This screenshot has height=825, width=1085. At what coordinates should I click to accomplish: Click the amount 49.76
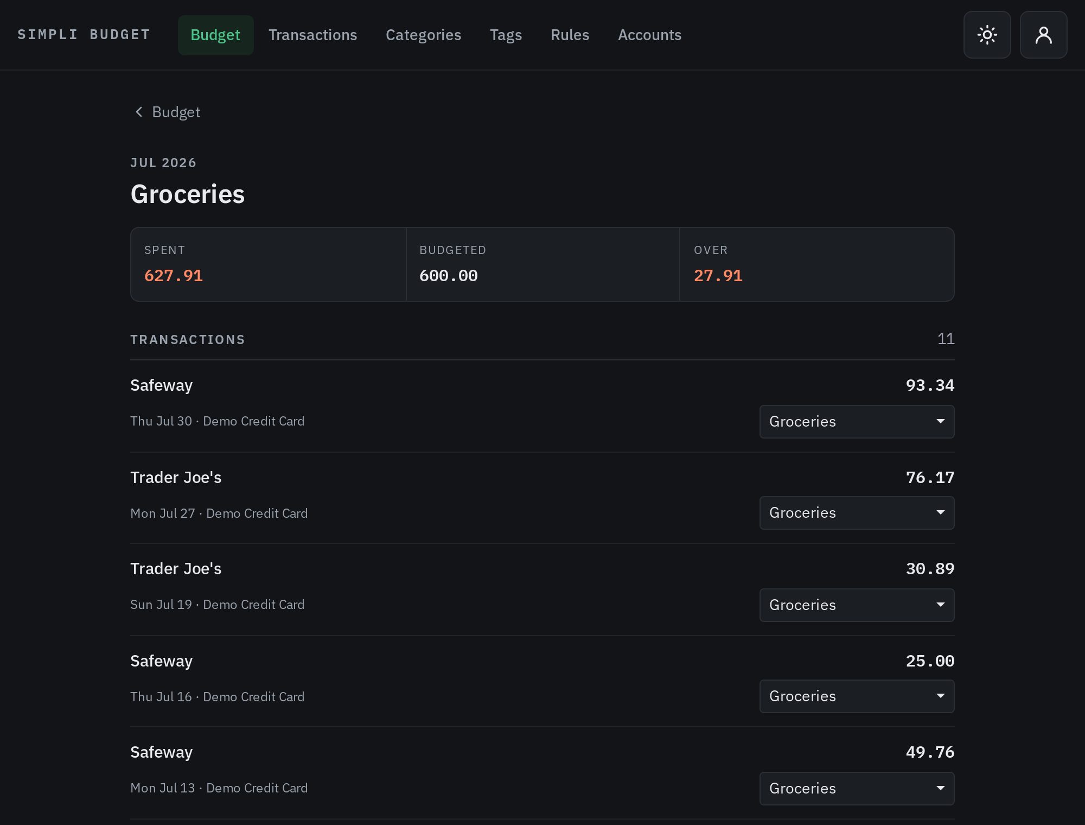point(930,752)
